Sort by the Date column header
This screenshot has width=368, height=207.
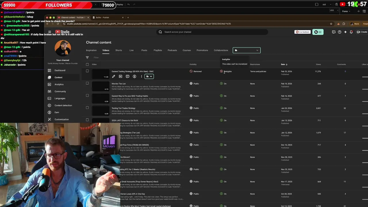(284, 64)
